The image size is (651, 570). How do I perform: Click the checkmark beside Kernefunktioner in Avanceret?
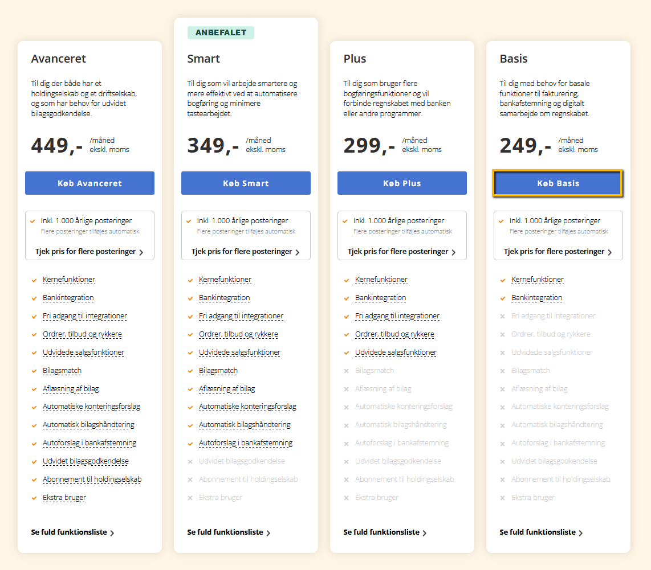coord(34,280)
